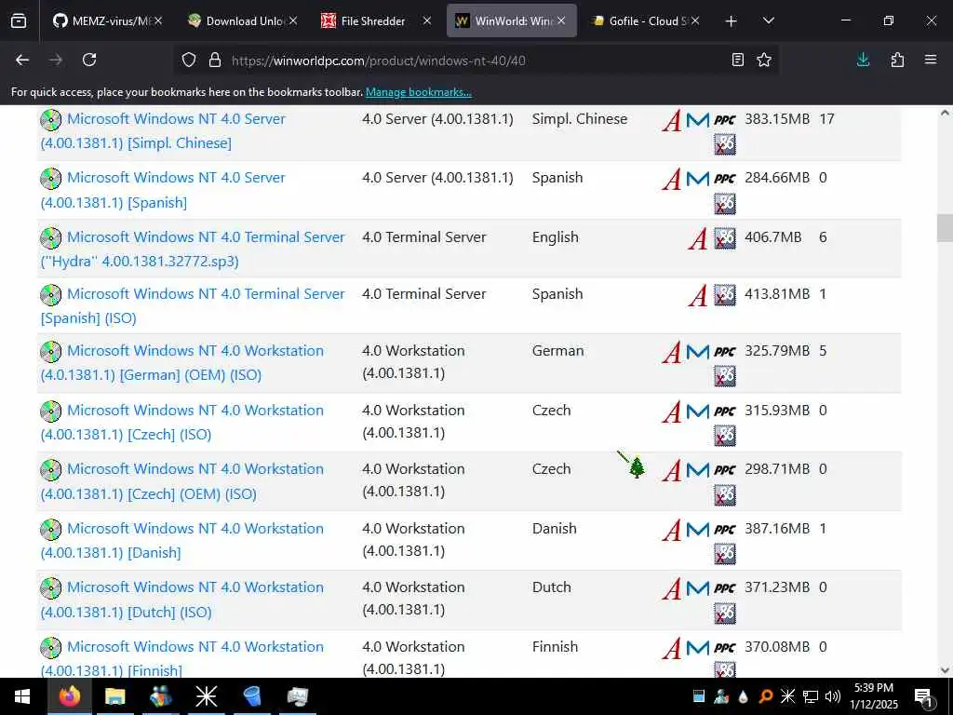
Task: Open File Explorer from the taskbar
Action: tap(114, 696)
